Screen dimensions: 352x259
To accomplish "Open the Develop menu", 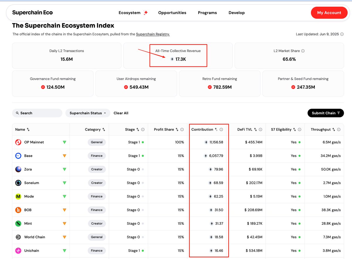I will (x=237, y=13).
